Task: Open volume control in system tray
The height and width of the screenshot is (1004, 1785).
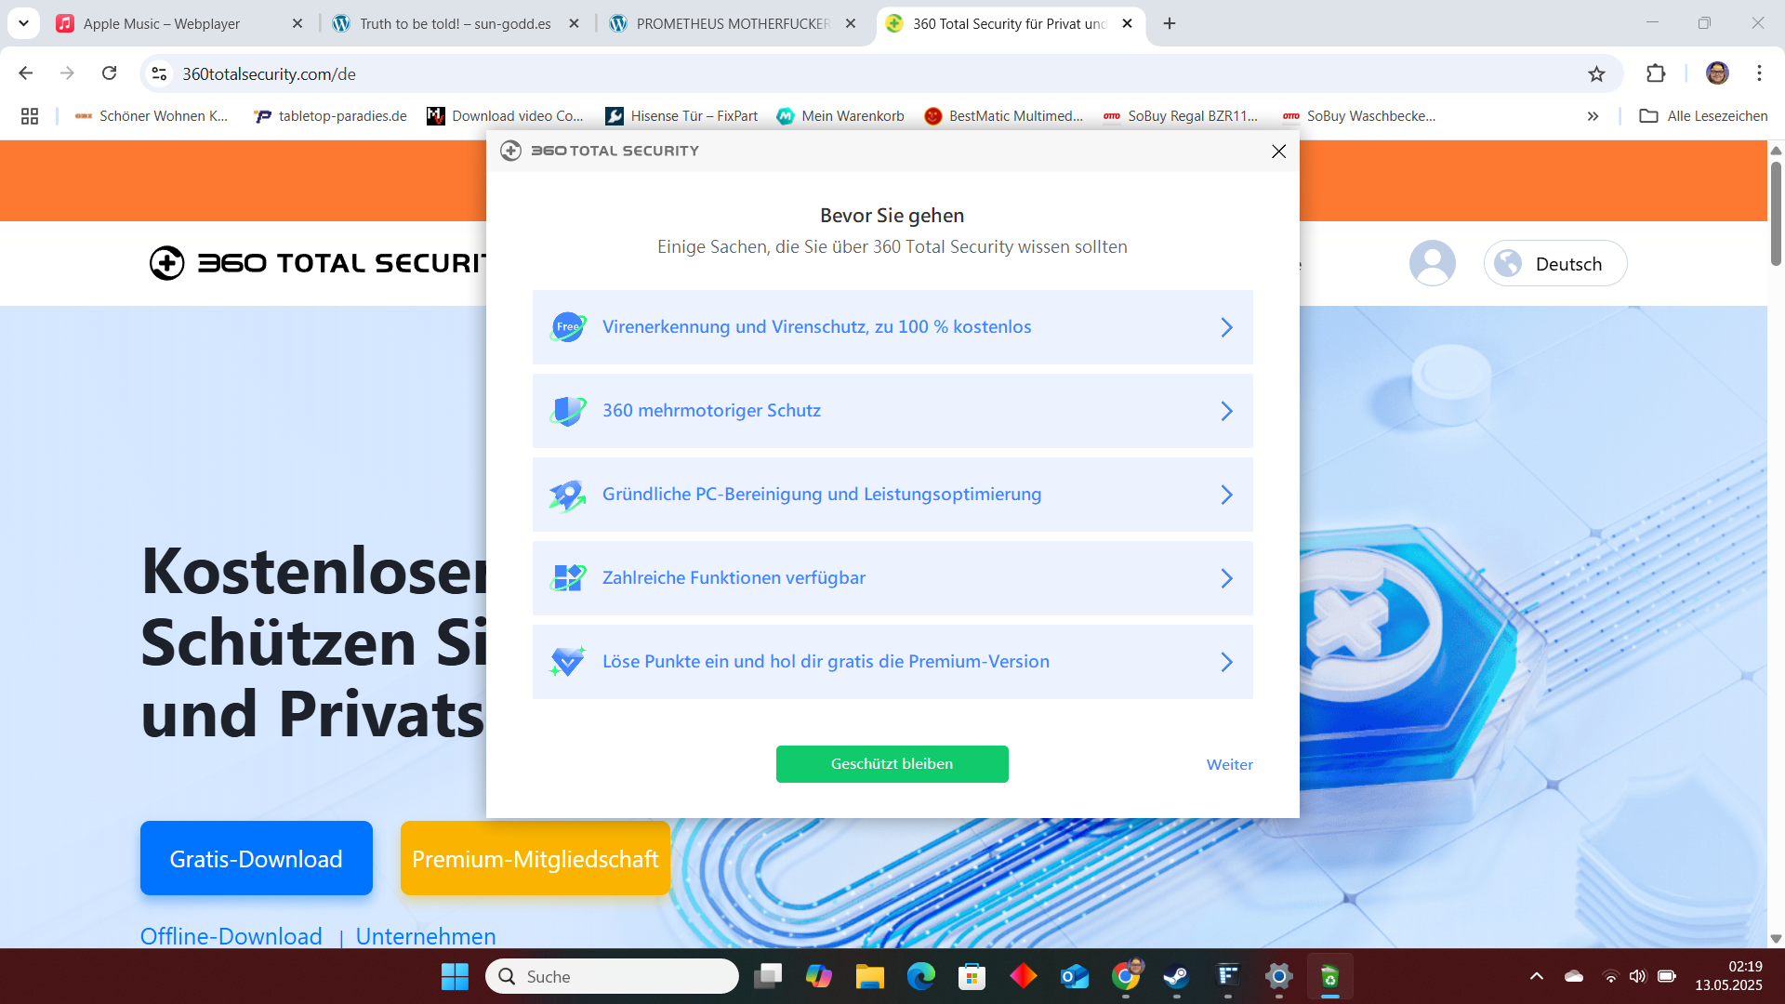Action: [x=1638, y=976]
